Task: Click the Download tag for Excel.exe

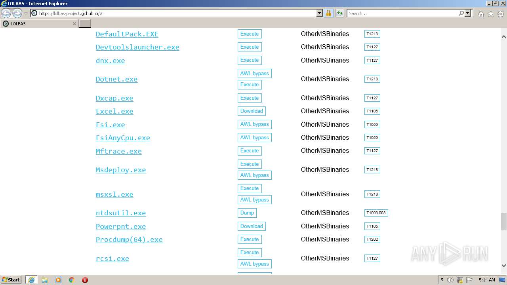Action: (x=252, y=111)
